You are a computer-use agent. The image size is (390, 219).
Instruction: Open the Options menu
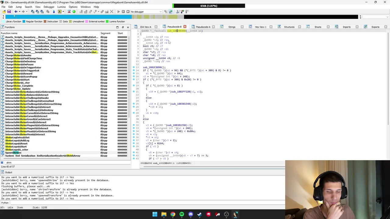point(73,7)
